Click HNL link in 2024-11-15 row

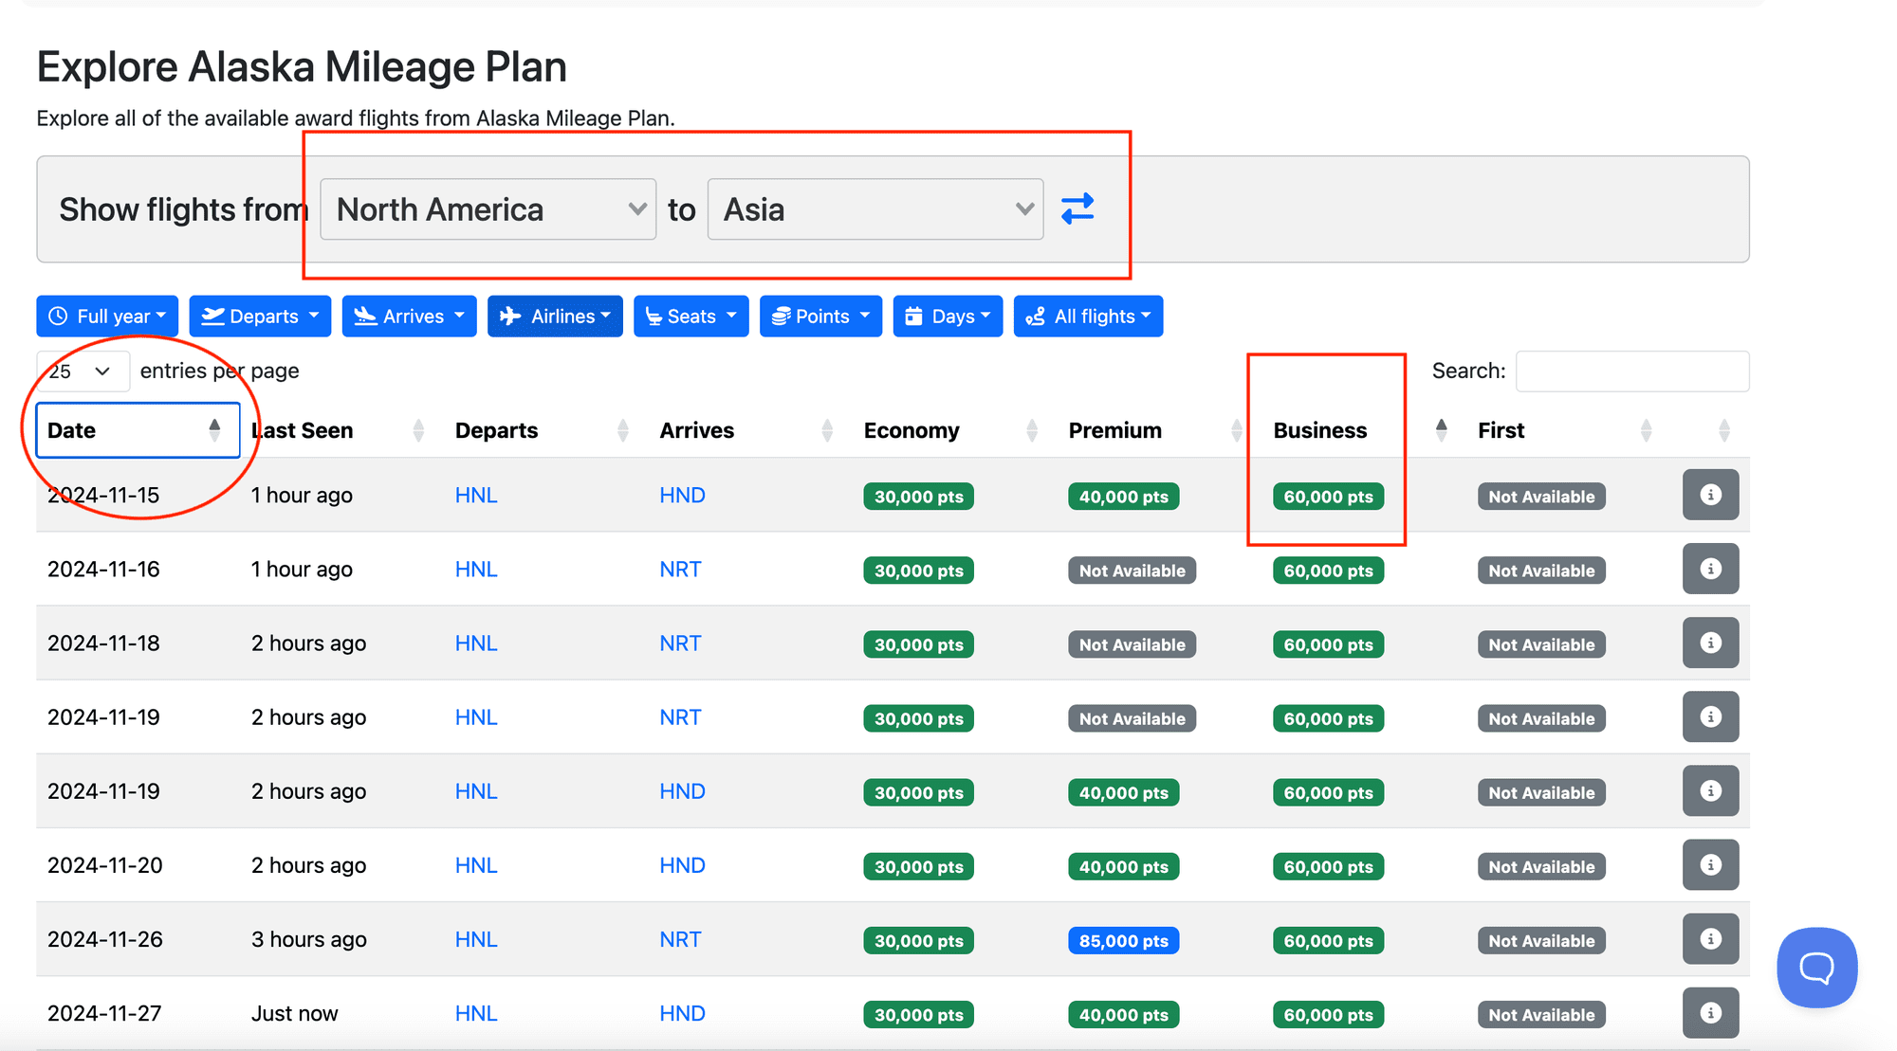(x=476, y=496)
